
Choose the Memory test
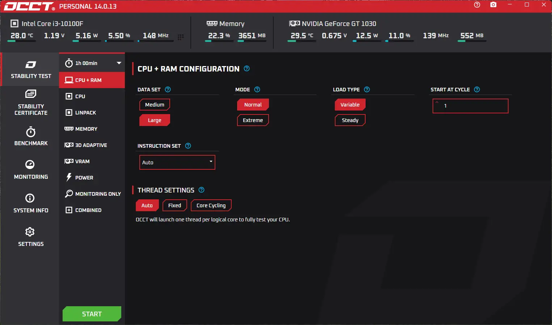(x=92, y=129)
